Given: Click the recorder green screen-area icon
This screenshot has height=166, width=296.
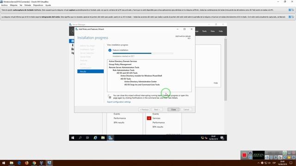Looking at the screenshot, I should point(285,153).
